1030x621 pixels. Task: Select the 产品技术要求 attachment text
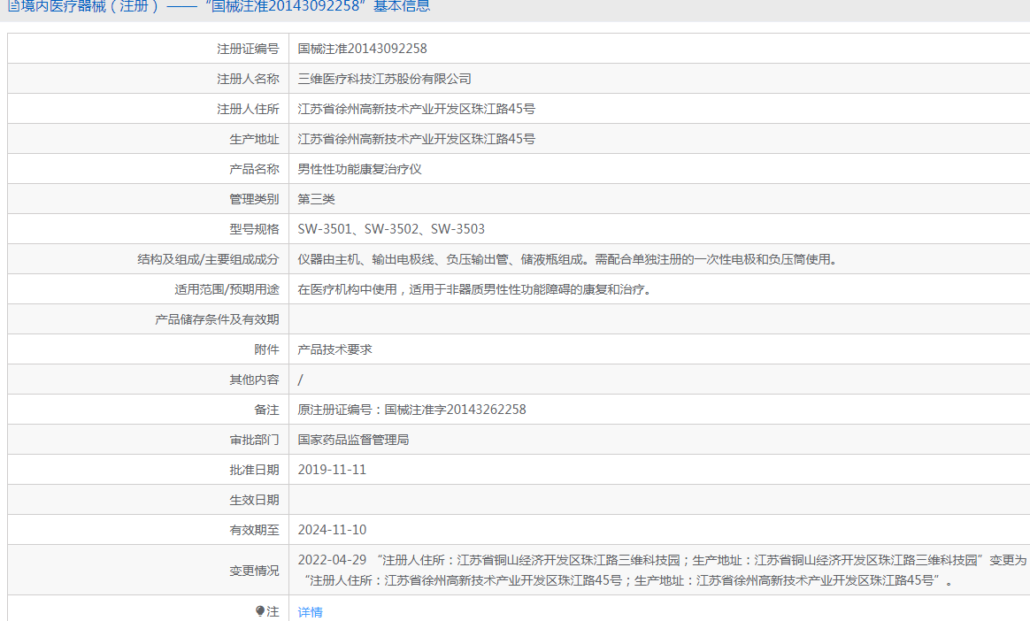click(x=334, y=350)
